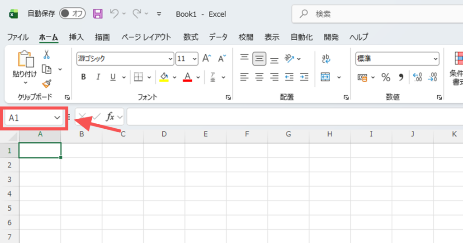Align text left
463x243 pixels.
point(244,77)
